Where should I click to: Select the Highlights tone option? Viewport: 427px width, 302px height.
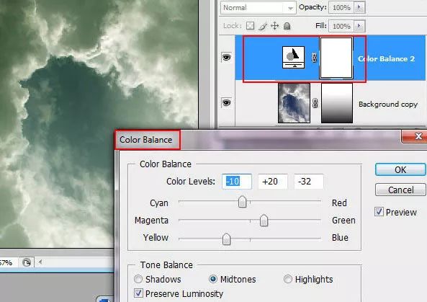click(287, 279)
